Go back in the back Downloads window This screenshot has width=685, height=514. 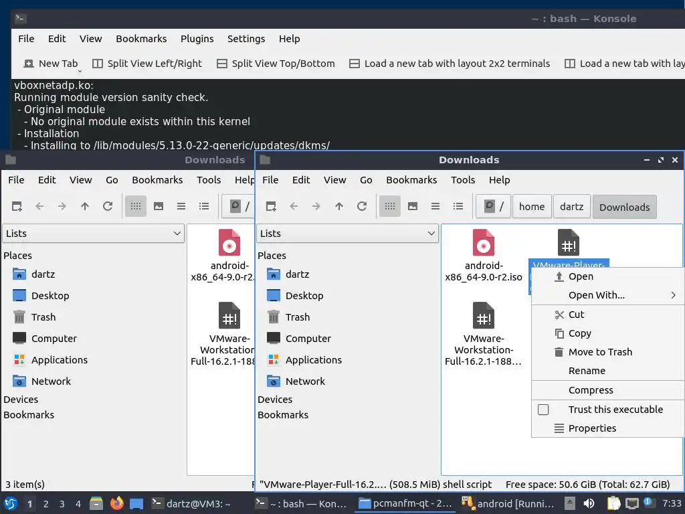(39, 206)
